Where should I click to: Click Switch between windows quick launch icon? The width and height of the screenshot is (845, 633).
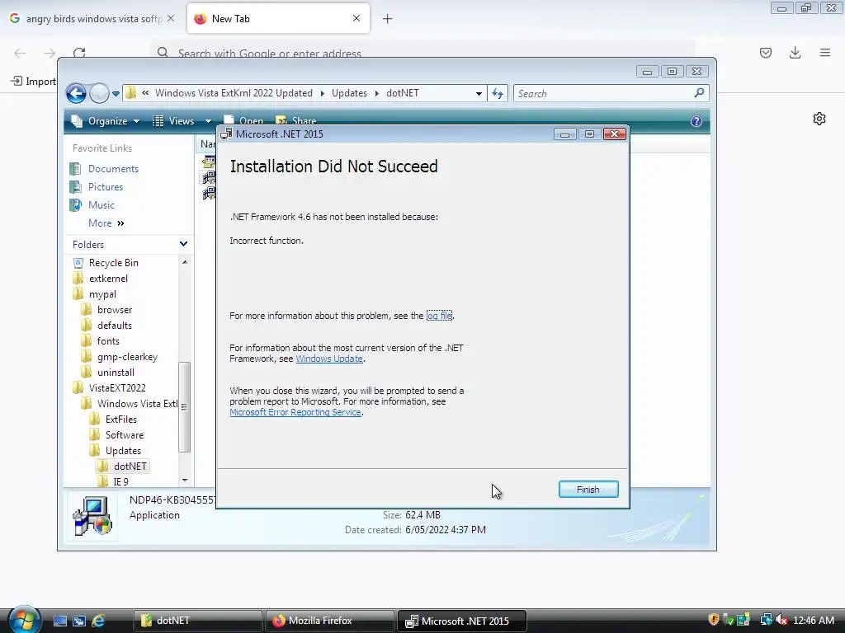(78, 621)
